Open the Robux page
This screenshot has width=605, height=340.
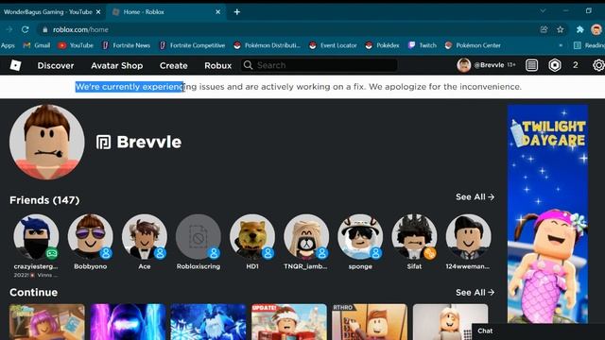click(x=218, y=65)
